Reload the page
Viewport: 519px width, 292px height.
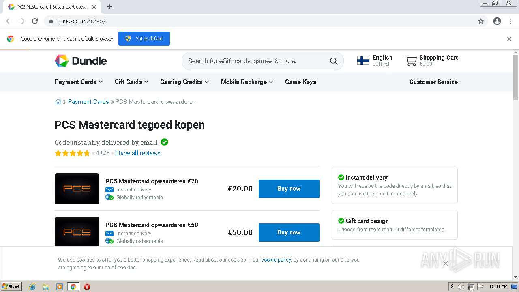point(35,21)
